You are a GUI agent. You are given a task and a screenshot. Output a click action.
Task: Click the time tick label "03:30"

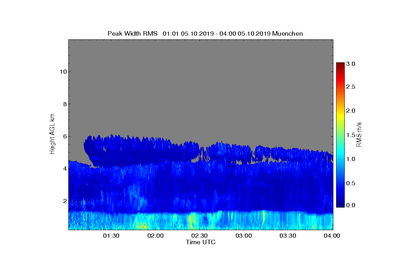click(x=288, y=236)
